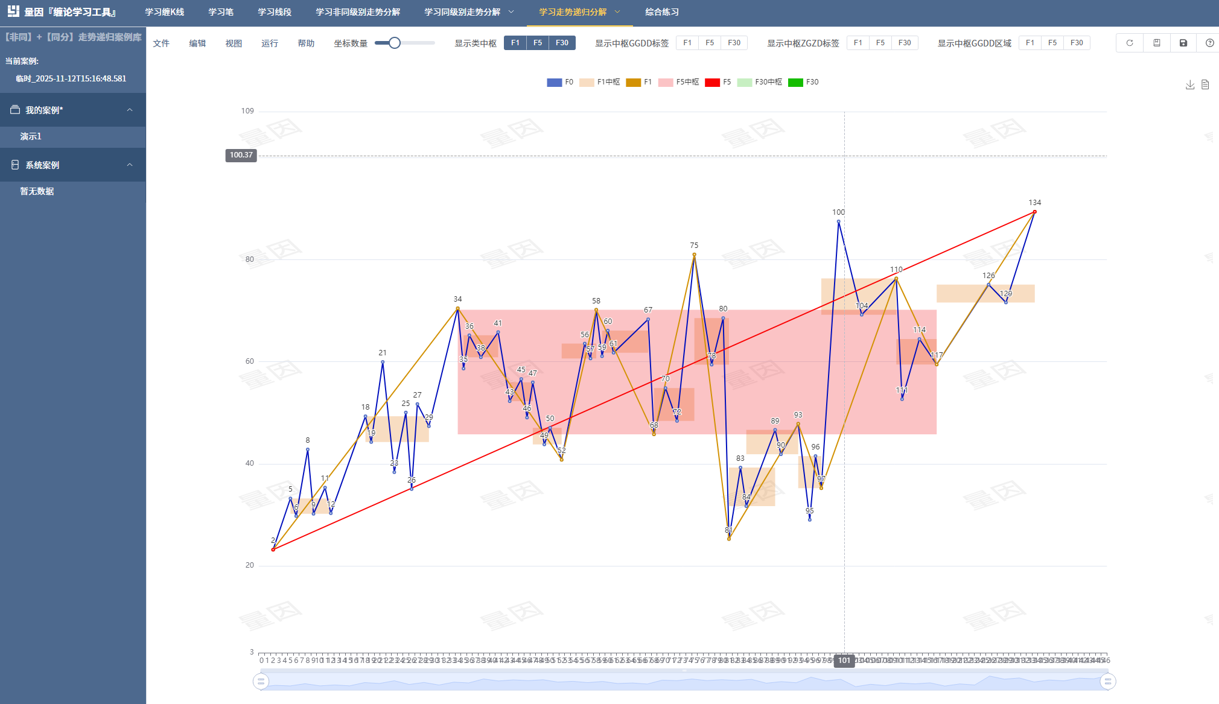Toggle F30 under 显示中枢ZGZD标签
The width and height of the screenshot is (1219, 704).
[905, 43]
